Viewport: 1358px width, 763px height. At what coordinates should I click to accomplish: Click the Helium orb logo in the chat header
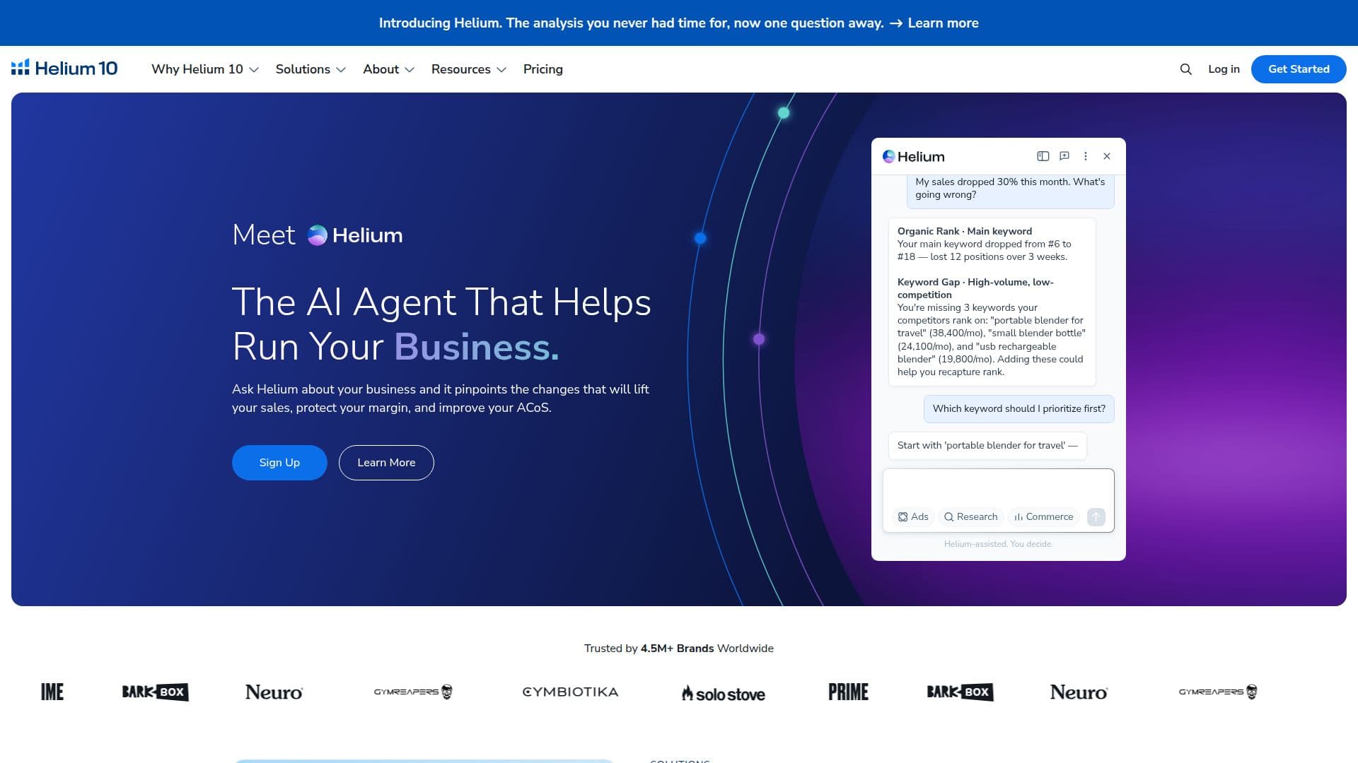point(888,156)
